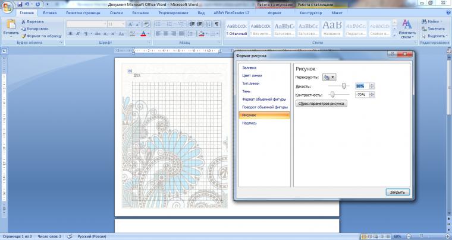
Task: Click the table move handle above the document grid
Action: click(x=130, y=71)
